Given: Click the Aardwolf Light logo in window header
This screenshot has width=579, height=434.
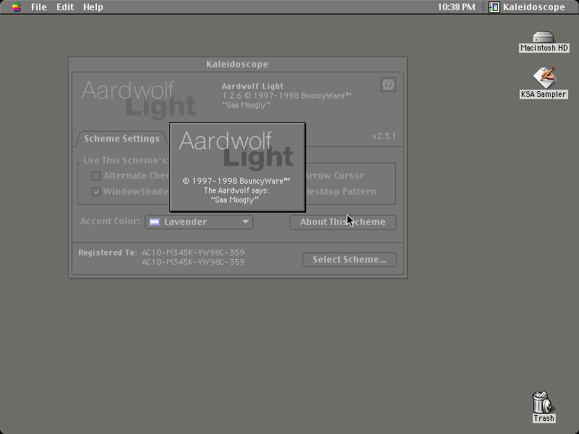Looking at the screenshot, I should pos(138,100).
